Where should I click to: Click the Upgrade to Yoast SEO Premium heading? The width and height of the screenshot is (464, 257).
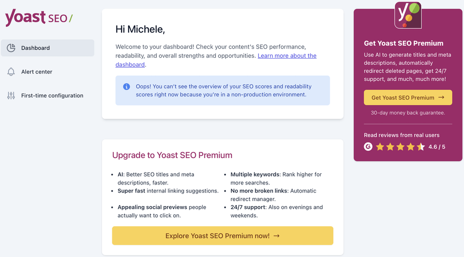pyautogui.click(x=172, y=155)
